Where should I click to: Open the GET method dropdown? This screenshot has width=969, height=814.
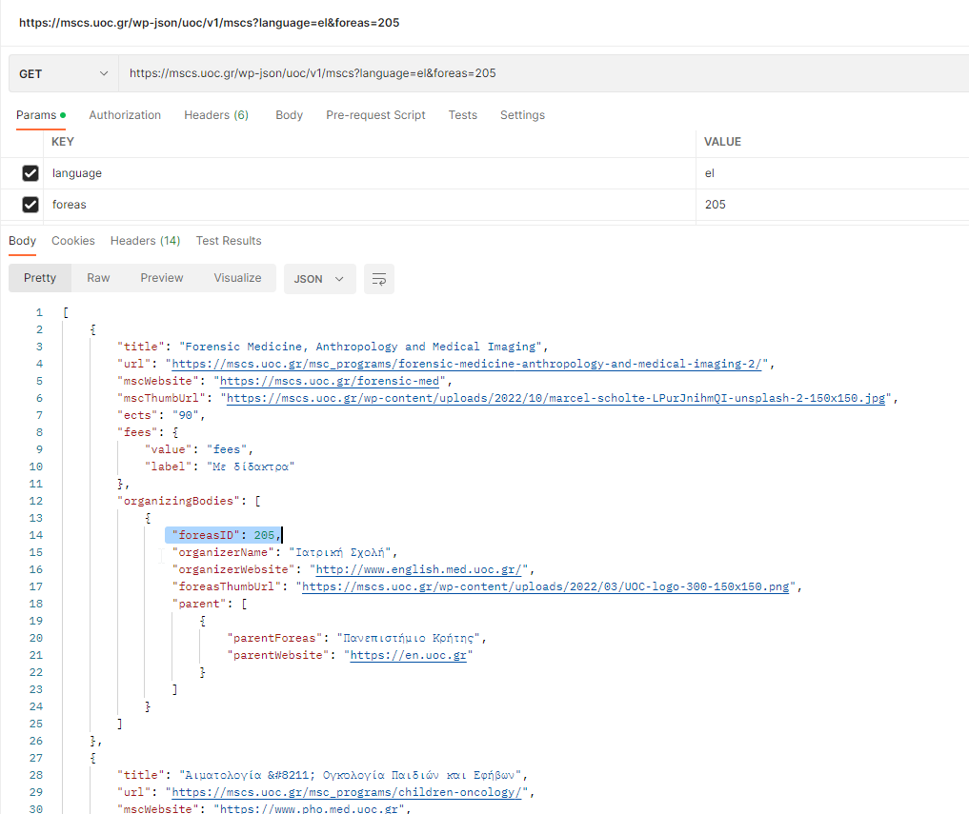click(x=63, y=73)
